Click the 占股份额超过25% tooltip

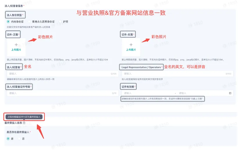pos(24,117)
